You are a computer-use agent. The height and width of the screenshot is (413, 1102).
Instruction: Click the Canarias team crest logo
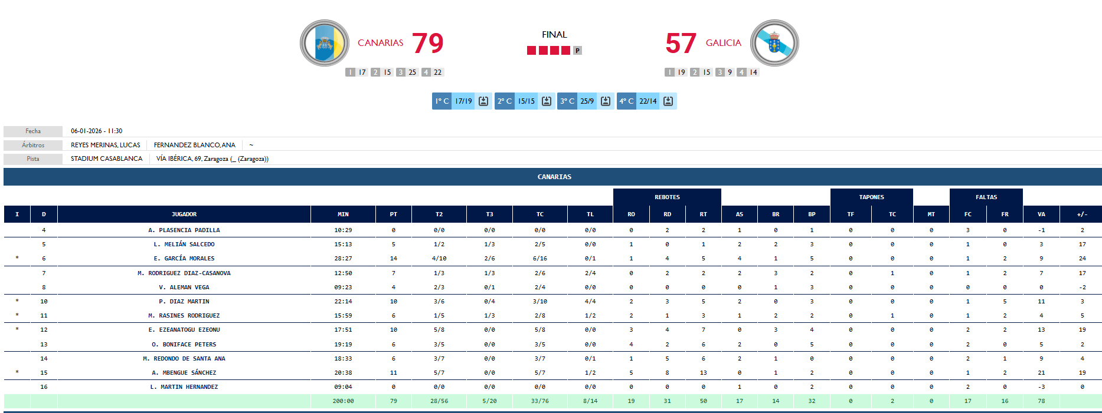[324, 43]
